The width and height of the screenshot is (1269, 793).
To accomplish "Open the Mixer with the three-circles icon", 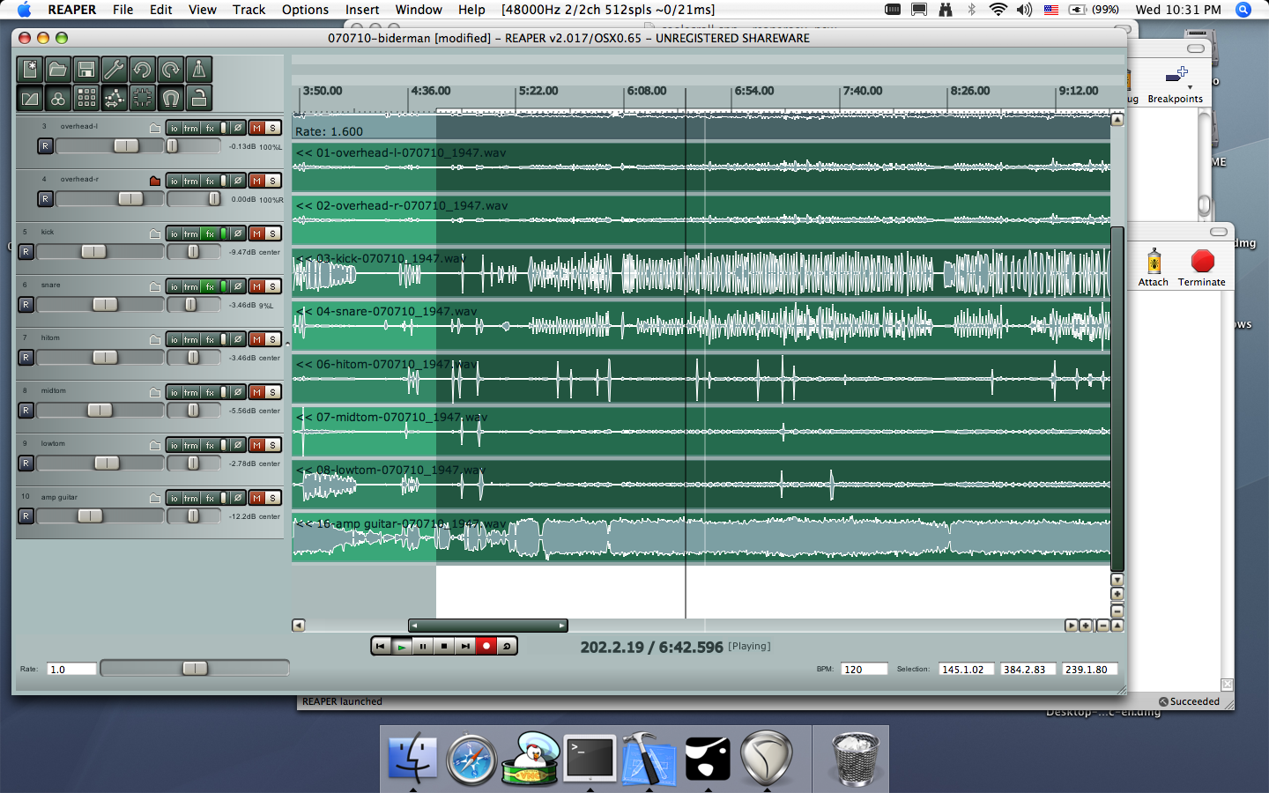I will pyautogui.click(x=57, y=99).
